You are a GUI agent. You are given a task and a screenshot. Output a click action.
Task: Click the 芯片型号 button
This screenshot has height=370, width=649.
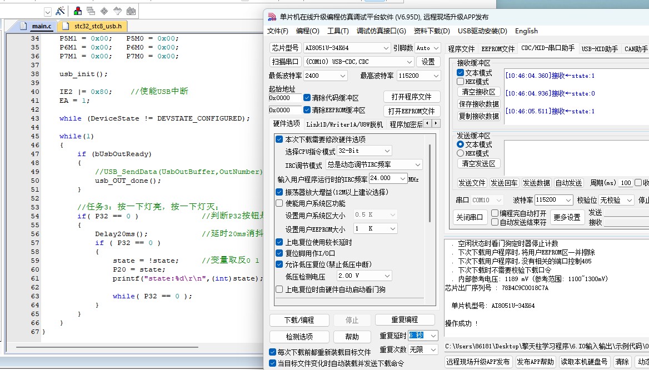click(x=284, y=48)
